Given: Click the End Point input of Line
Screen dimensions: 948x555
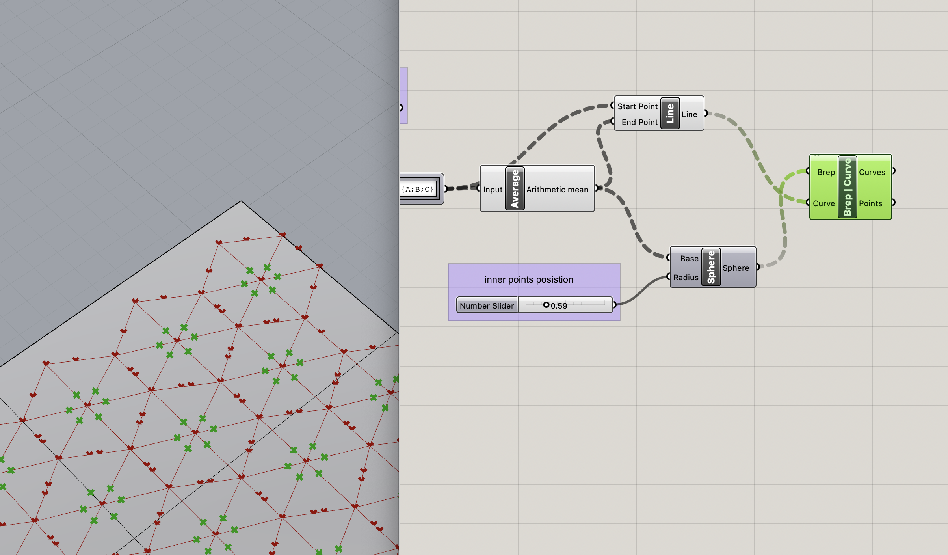Looking at the screenshot, I should (x=639, y=122).
